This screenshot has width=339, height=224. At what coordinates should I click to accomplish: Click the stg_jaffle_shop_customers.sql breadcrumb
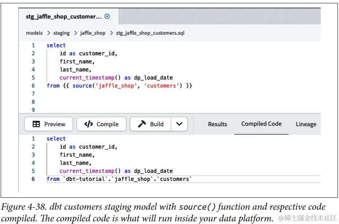[150, 33]
